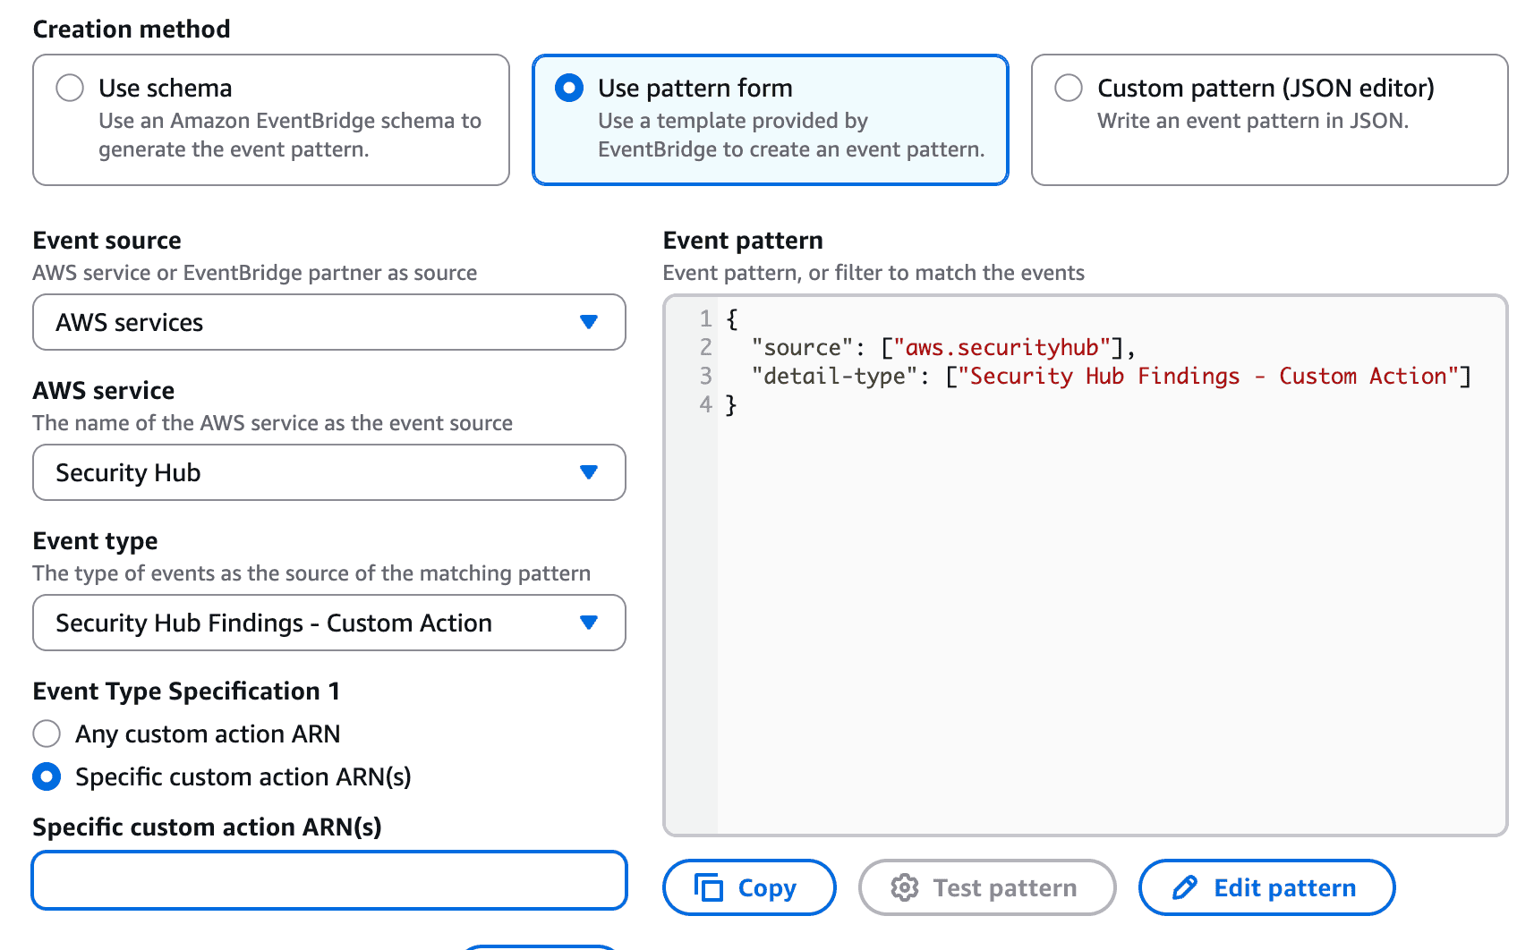Image resolution: width=1534 pixels, height=950 pixels.
Task: Click the copy icon beside Copy
Action: click(709, 887)
